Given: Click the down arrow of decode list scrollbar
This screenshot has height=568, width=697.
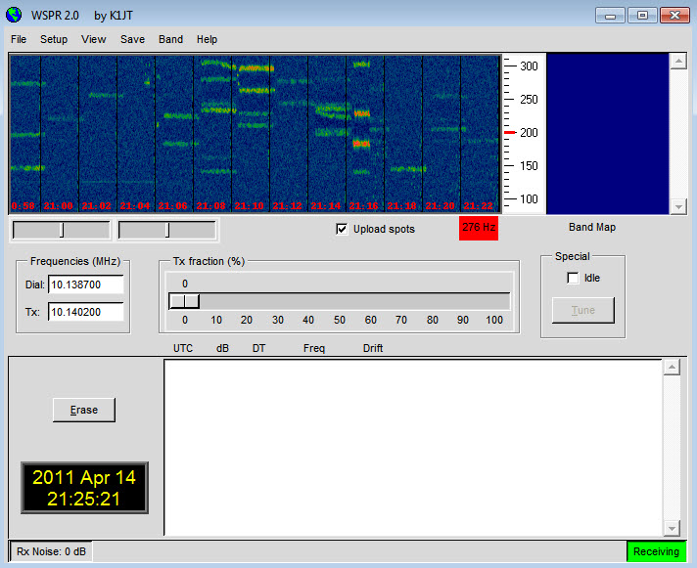Looking at the screenshot, I should click(672, 528).
